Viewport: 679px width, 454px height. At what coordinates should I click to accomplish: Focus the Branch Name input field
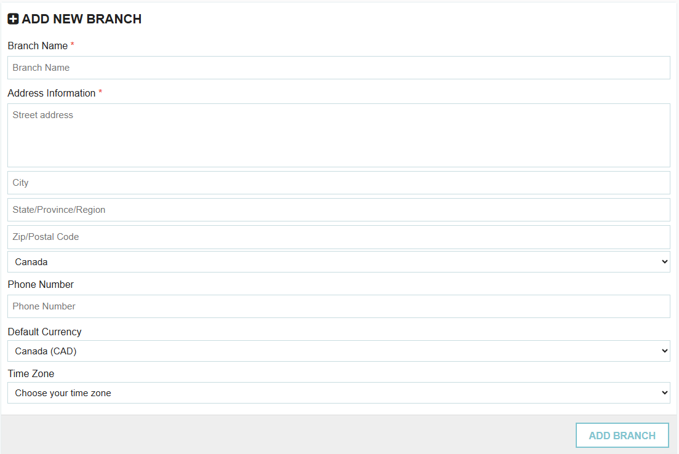[339, 68]
